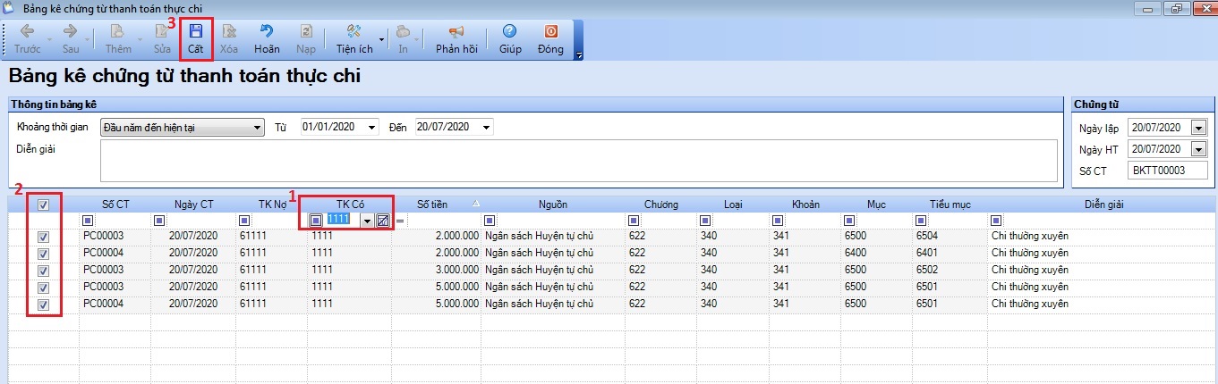Viewport: 1218px width, 384px height.
Task: Sort by the Tiểu mục column header
Action: (x=950, y=205)
